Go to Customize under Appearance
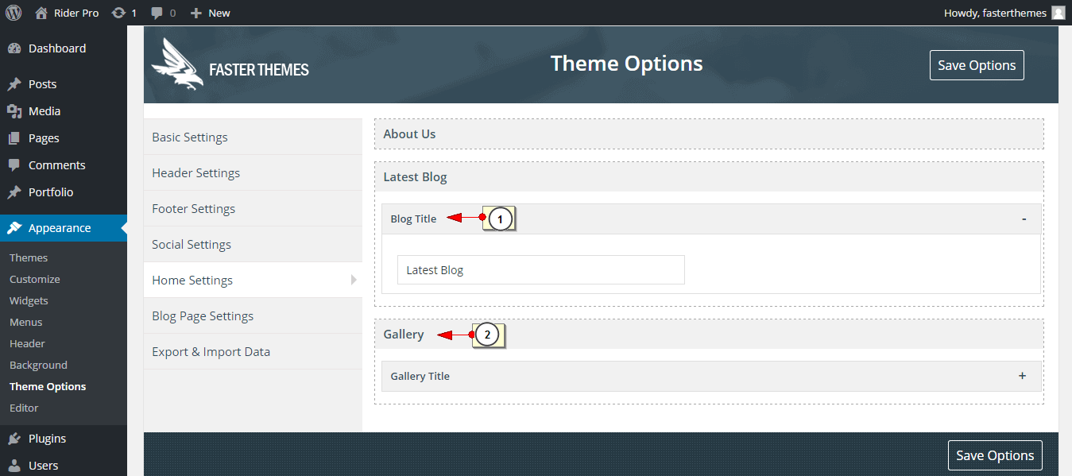 click(x=35, y=279)
